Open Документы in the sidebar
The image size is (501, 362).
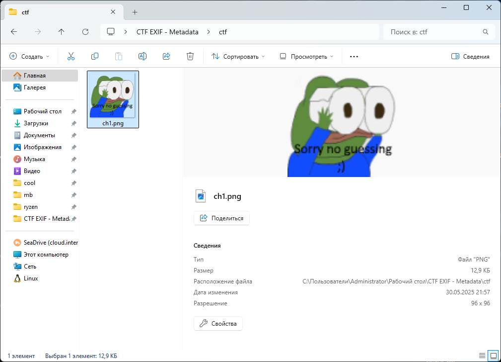[40, 135]
